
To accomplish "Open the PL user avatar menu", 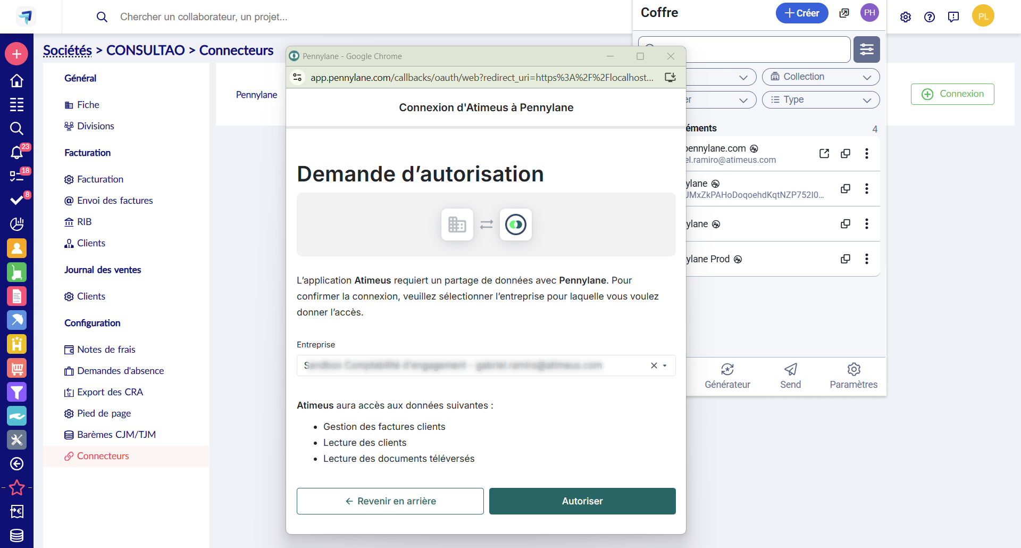I will click(983, 16).
